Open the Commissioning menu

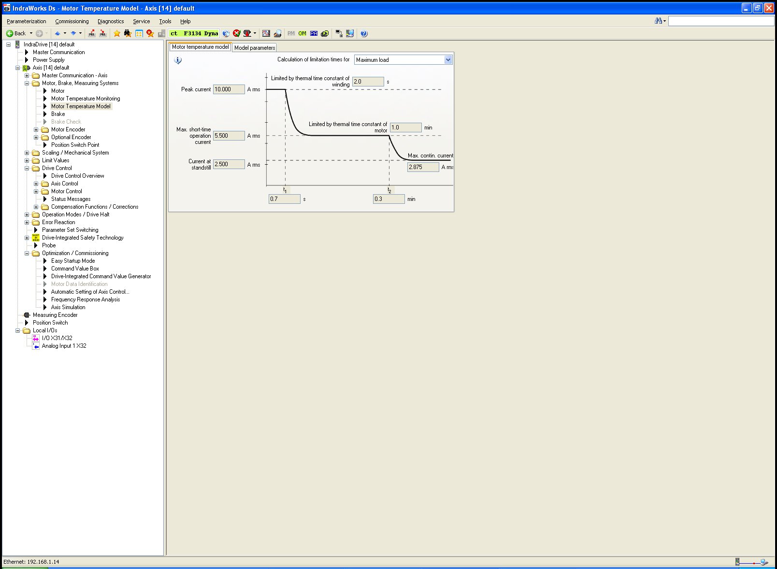(x=72, y=21)
